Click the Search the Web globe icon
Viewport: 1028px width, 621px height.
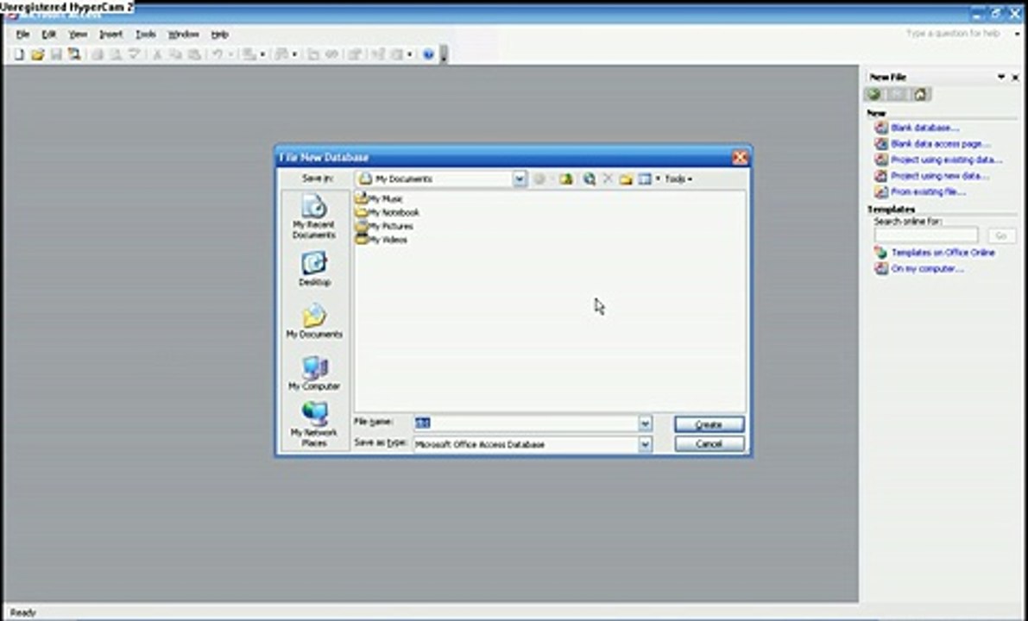[x=590, y=179]
